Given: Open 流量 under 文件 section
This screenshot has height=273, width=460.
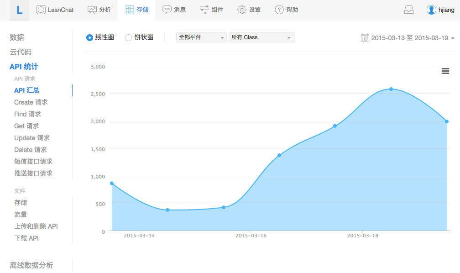Looking at the screenshot, I should click(x=21, y=214).
